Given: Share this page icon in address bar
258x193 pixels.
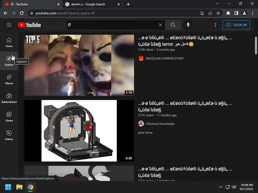Looking at the screenshot, I should click(210, 13).
